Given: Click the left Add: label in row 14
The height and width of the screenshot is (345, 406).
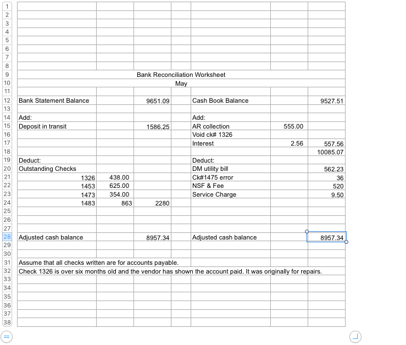Looking at the screenshot, I should coord(57,118).
